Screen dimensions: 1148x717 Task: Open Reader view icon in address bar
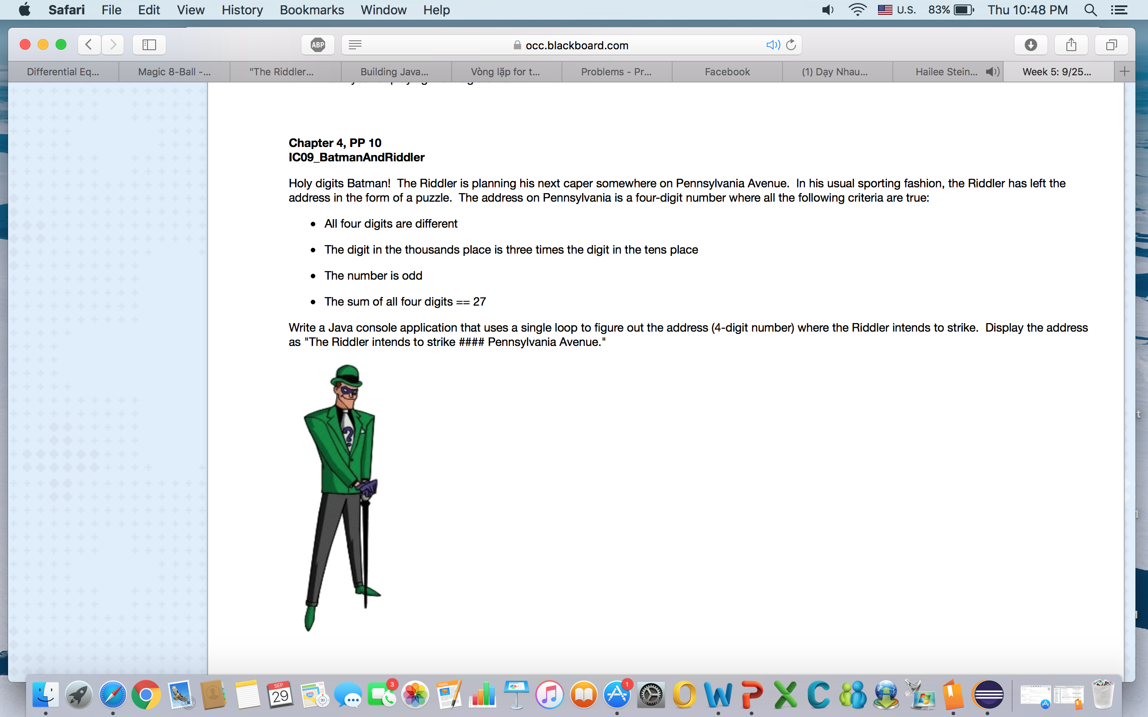355,44
